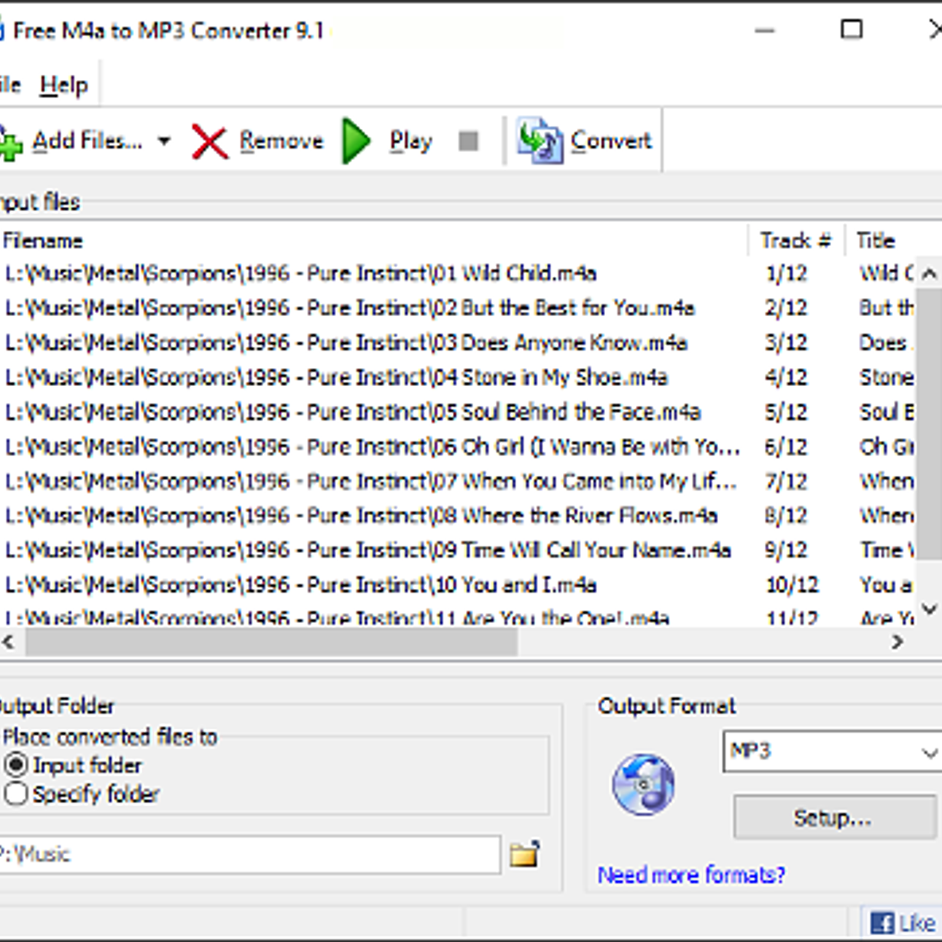Click the Facebook Like button
Image resolution: width=942 pixels, height=942 pixels.
(x=903, y=923)
